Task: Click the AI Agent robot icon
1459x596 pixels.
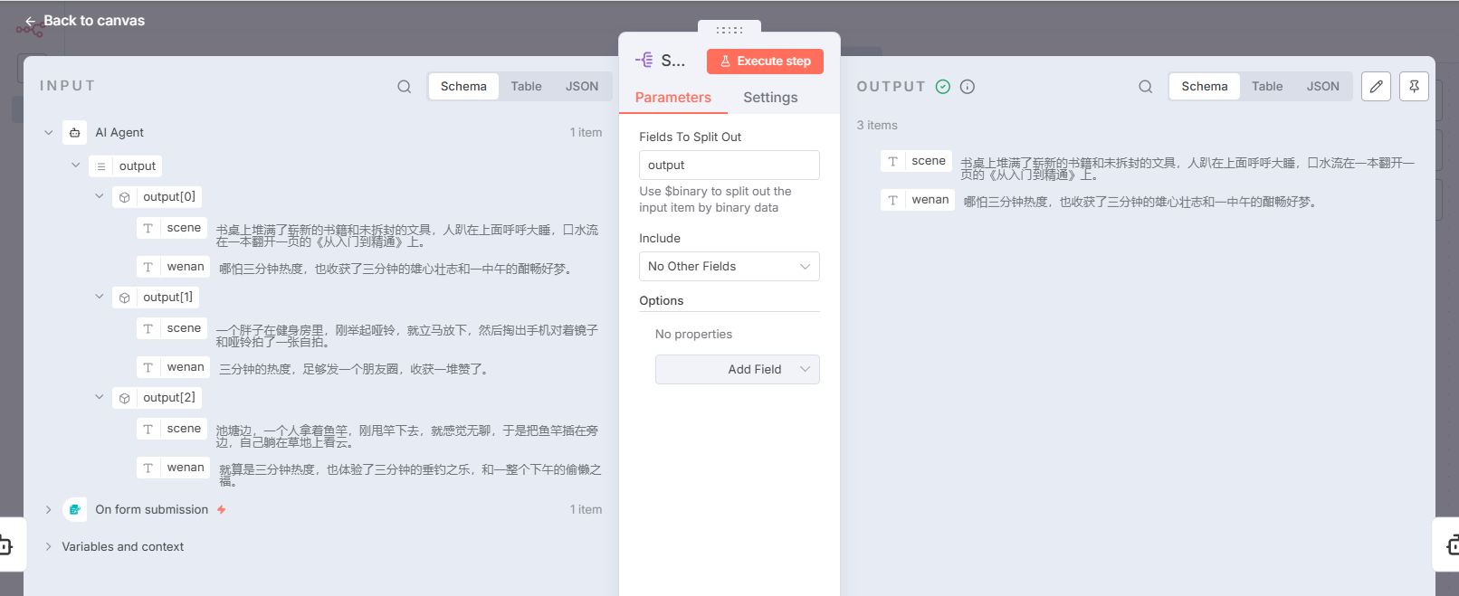Action: tap(75, 132)
